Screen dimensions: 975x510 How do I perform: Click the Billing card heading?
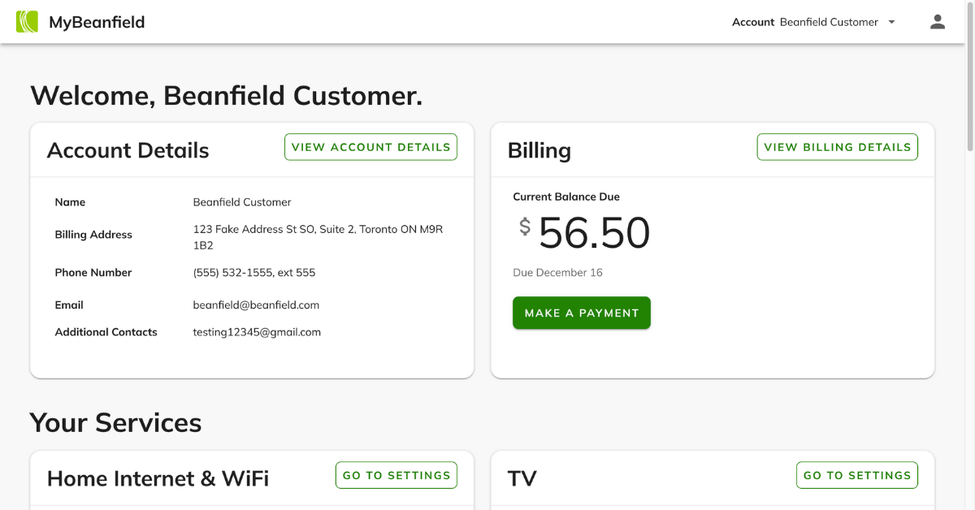(x=539, y=150)
